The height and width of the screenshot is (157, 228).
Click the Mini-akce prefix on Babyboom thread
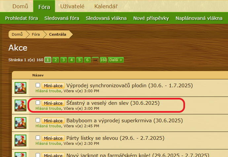pos(53,120)
